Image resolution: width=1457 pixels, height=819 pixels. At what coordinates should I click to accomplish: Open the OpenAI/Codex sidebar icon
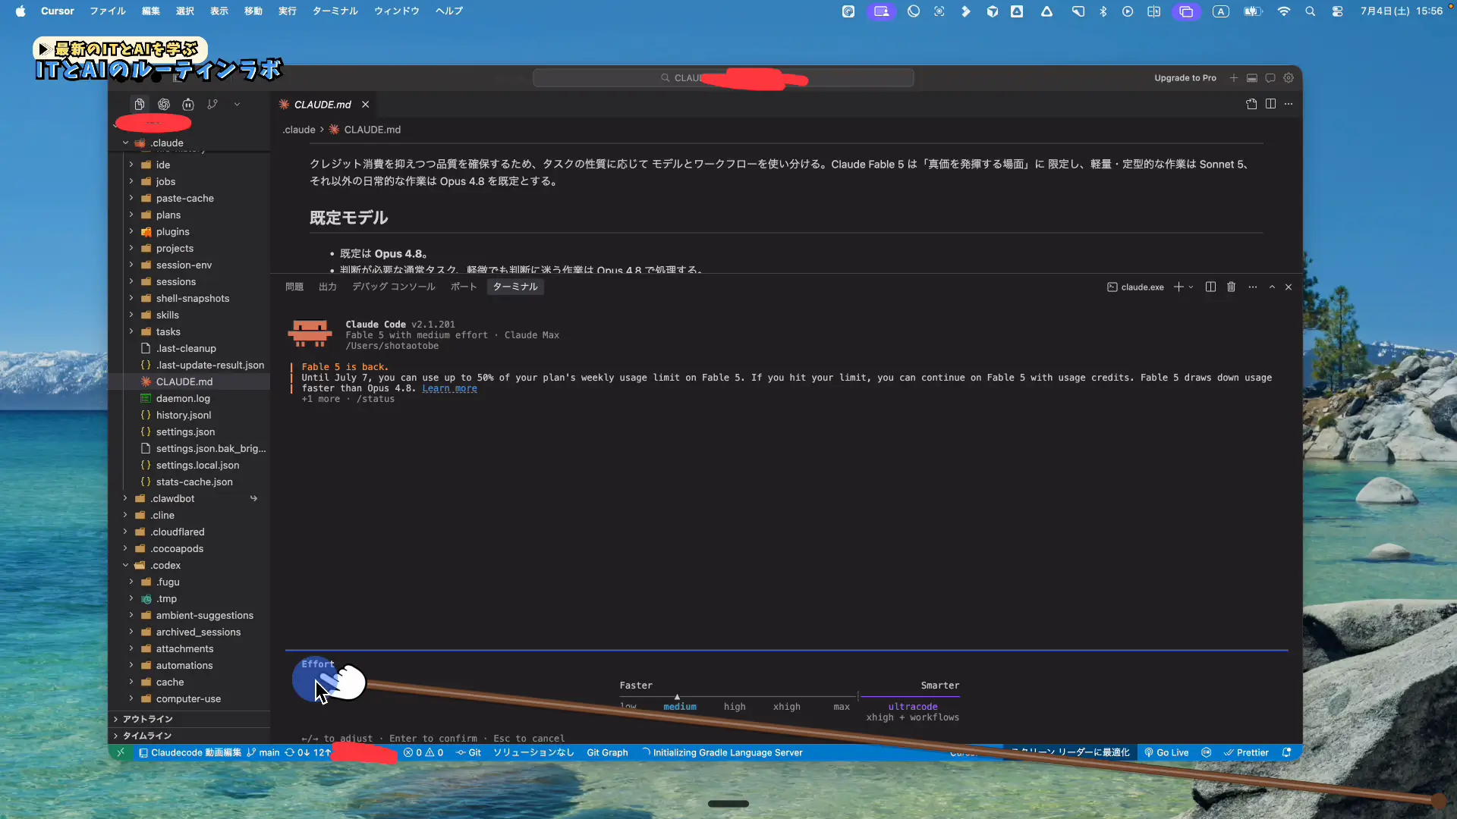164,104
